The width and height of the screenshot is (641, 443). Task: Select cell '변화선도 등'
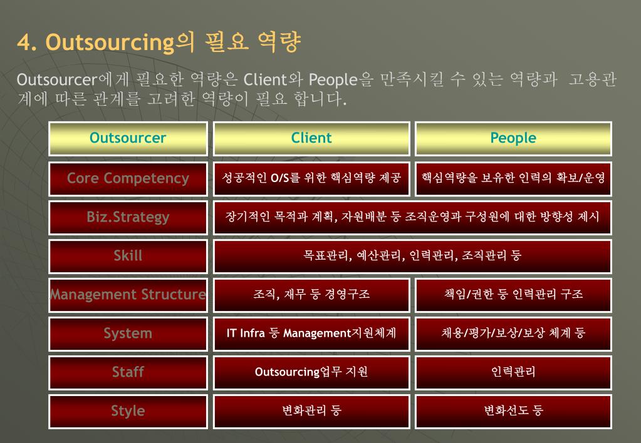click(x=513, y=411)
